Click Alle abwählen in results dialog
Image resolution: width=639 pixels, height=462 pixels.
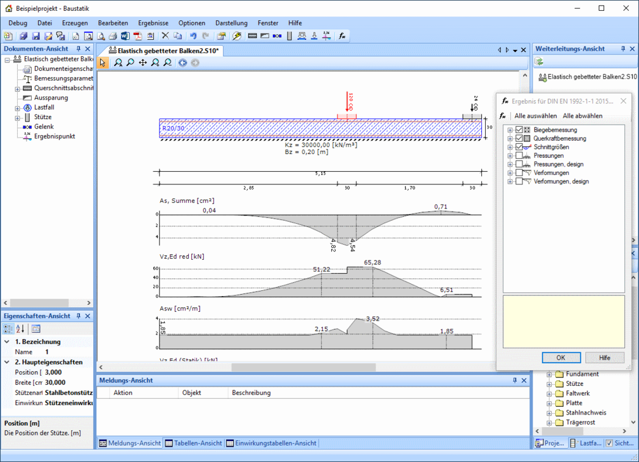click(583, 116)
